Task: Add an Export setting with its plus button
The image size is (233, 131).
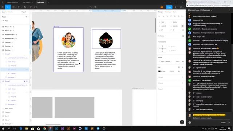Action: (x=183, y=89)
